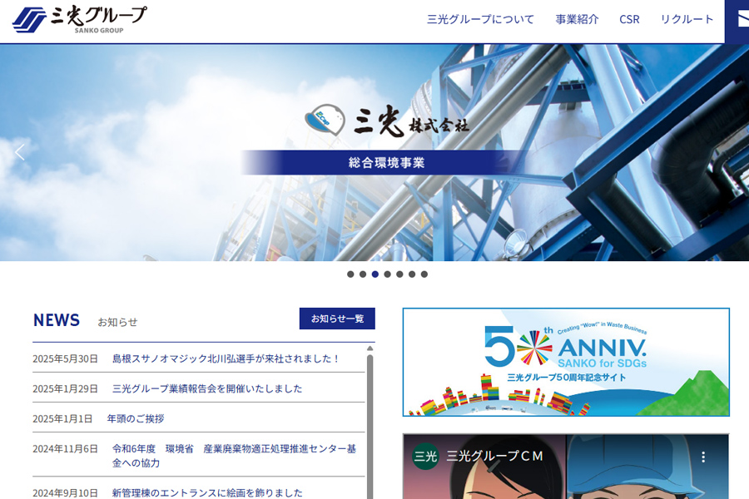Click the date 2024年9月10日

pyautogui.click(x=65, y=493)
